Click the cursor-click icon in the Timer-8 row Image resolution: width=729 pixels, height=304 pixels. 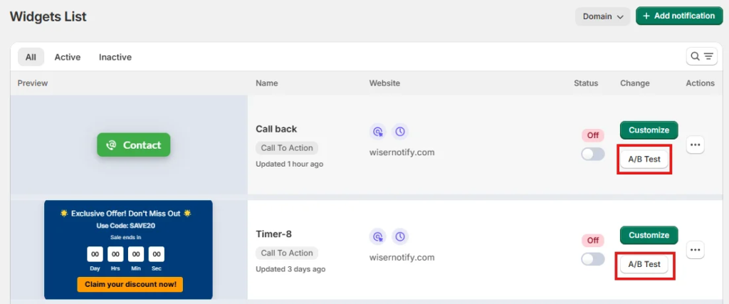click(378, 236)
